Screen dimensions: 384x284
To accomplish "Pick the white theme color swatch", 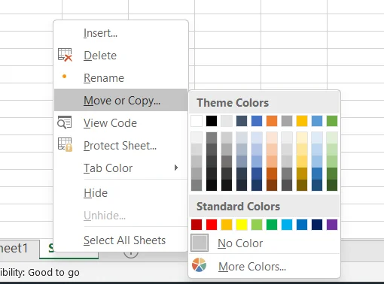I will tap(197, 121).
